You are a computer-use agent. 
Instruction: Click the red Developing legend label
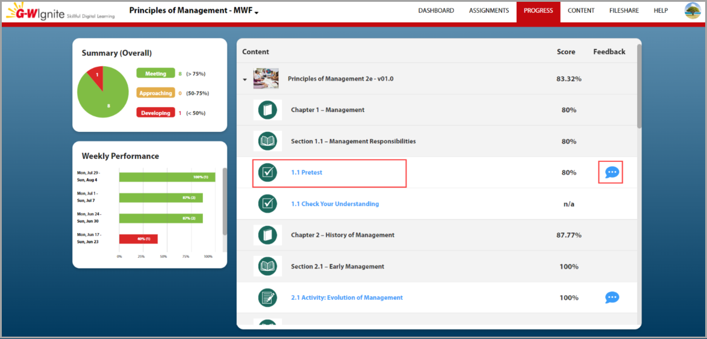pyautogui.click(x=155, y=113)
